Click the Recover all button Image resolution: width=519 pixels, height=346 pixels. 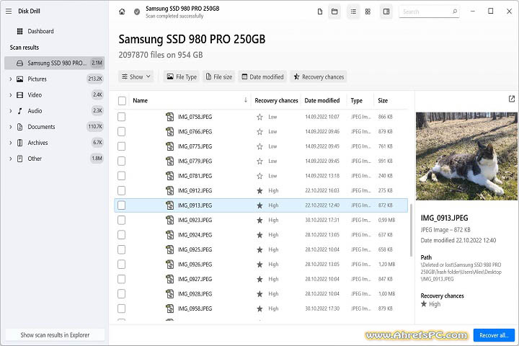pos(494,335)
